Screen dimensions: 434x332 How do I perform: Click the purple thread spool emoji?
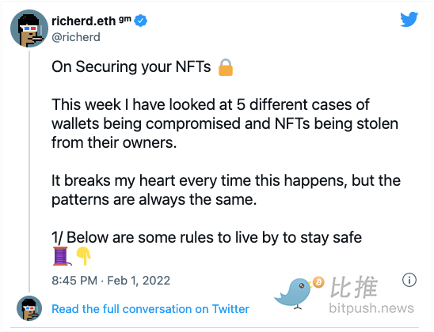(62, 256)
